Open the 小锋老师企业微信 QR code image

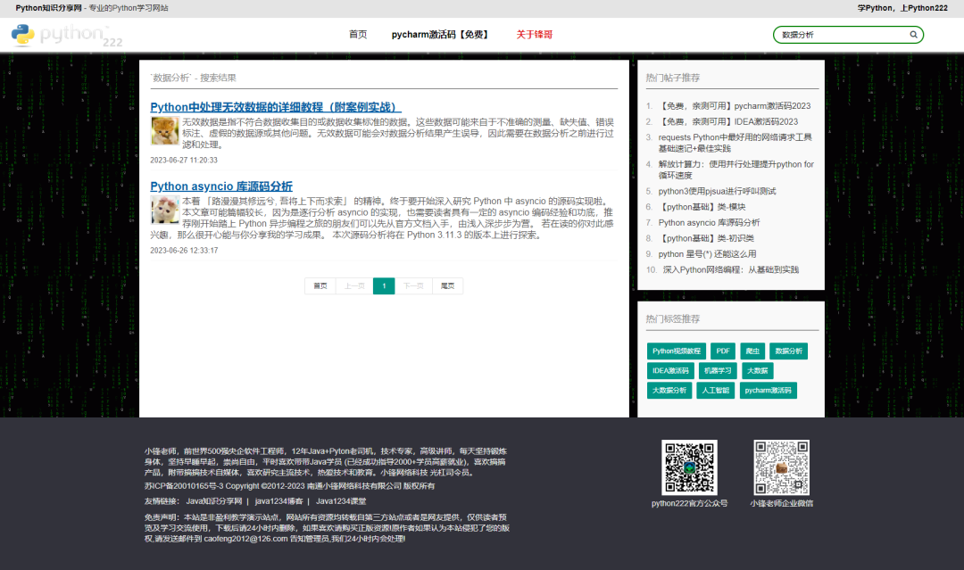click(x=781, y=466)
